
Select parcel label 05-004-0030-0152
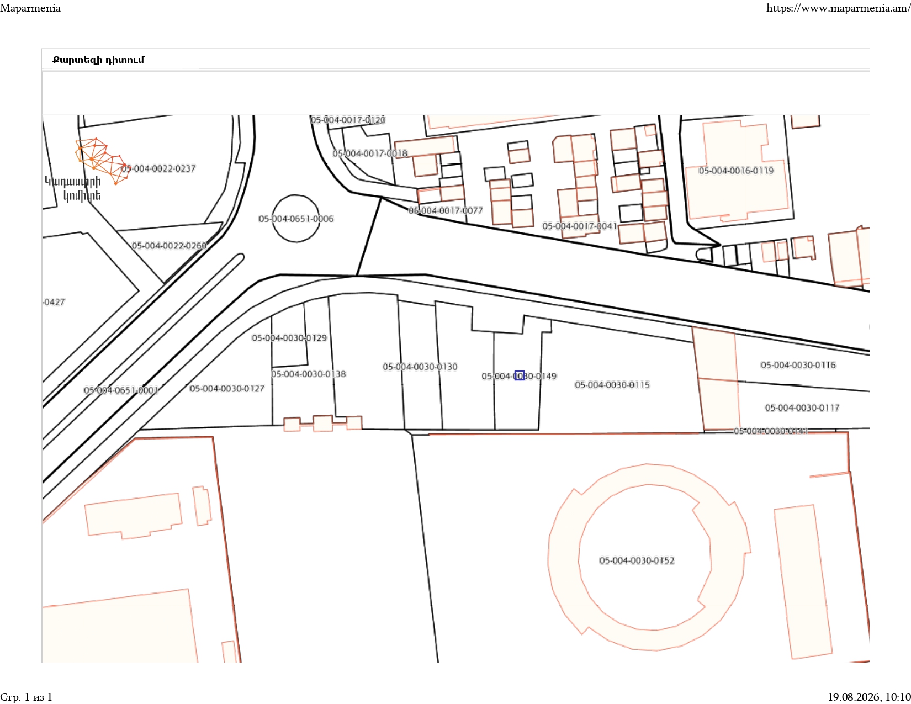[637, 560]
